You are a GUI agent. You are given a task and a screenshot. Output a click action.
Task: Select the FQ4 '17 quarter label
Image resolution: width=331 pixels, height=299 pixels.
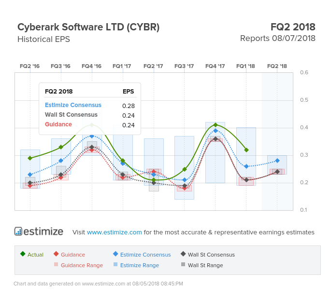click(x=215, y=66)
